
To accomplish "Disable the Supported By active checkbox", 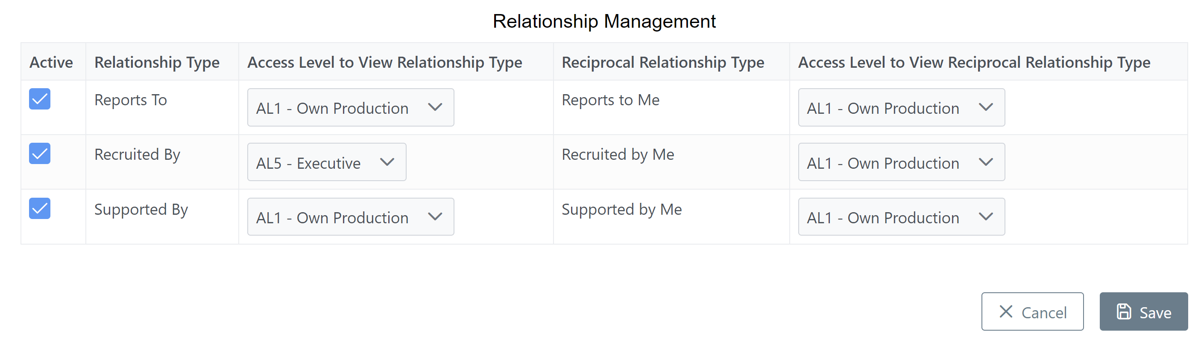I will click(40, 208).
